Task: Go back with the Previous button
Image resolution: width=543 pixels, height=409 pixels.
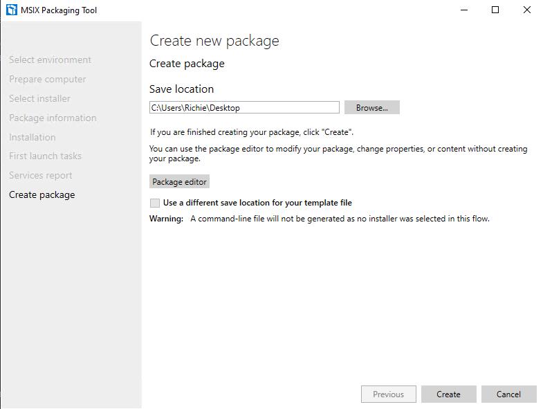Action: pos(389,394)
